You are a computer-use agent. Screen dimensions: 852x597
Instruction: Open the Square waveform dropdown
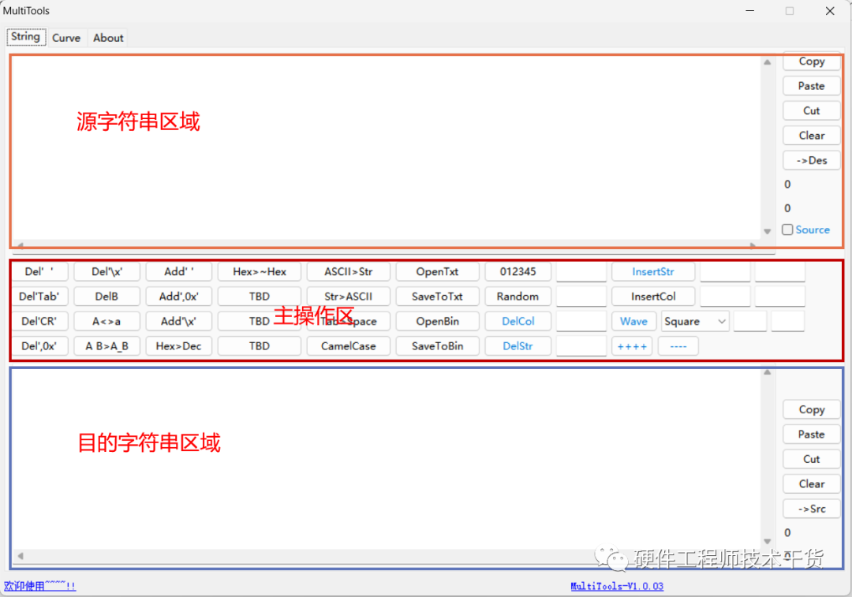coord(695,322)
